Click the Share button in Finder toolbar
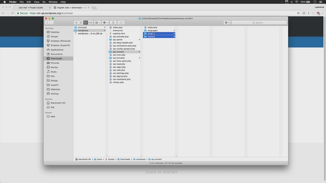The image size is (326, 183). pyautogui.click(x=113, y=22)
